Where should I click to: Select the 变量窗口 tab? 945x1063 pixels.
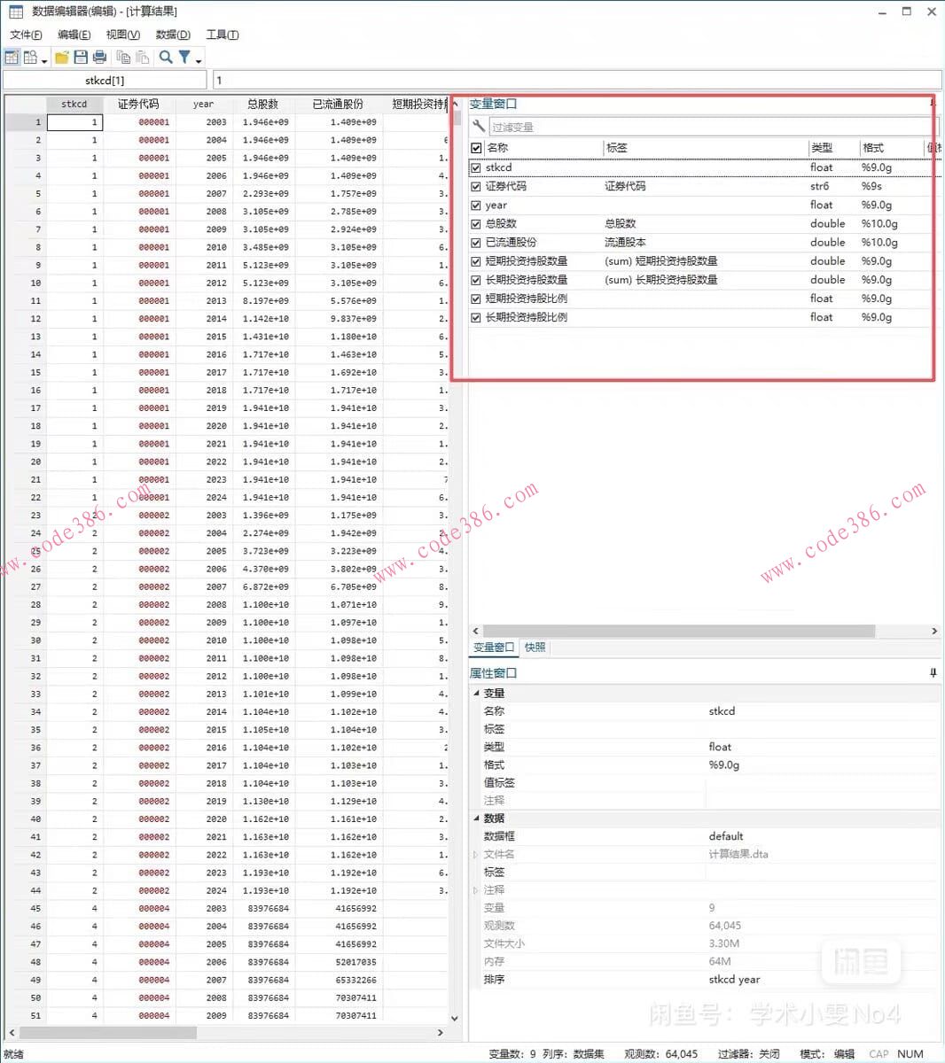[x=494, y=648]
